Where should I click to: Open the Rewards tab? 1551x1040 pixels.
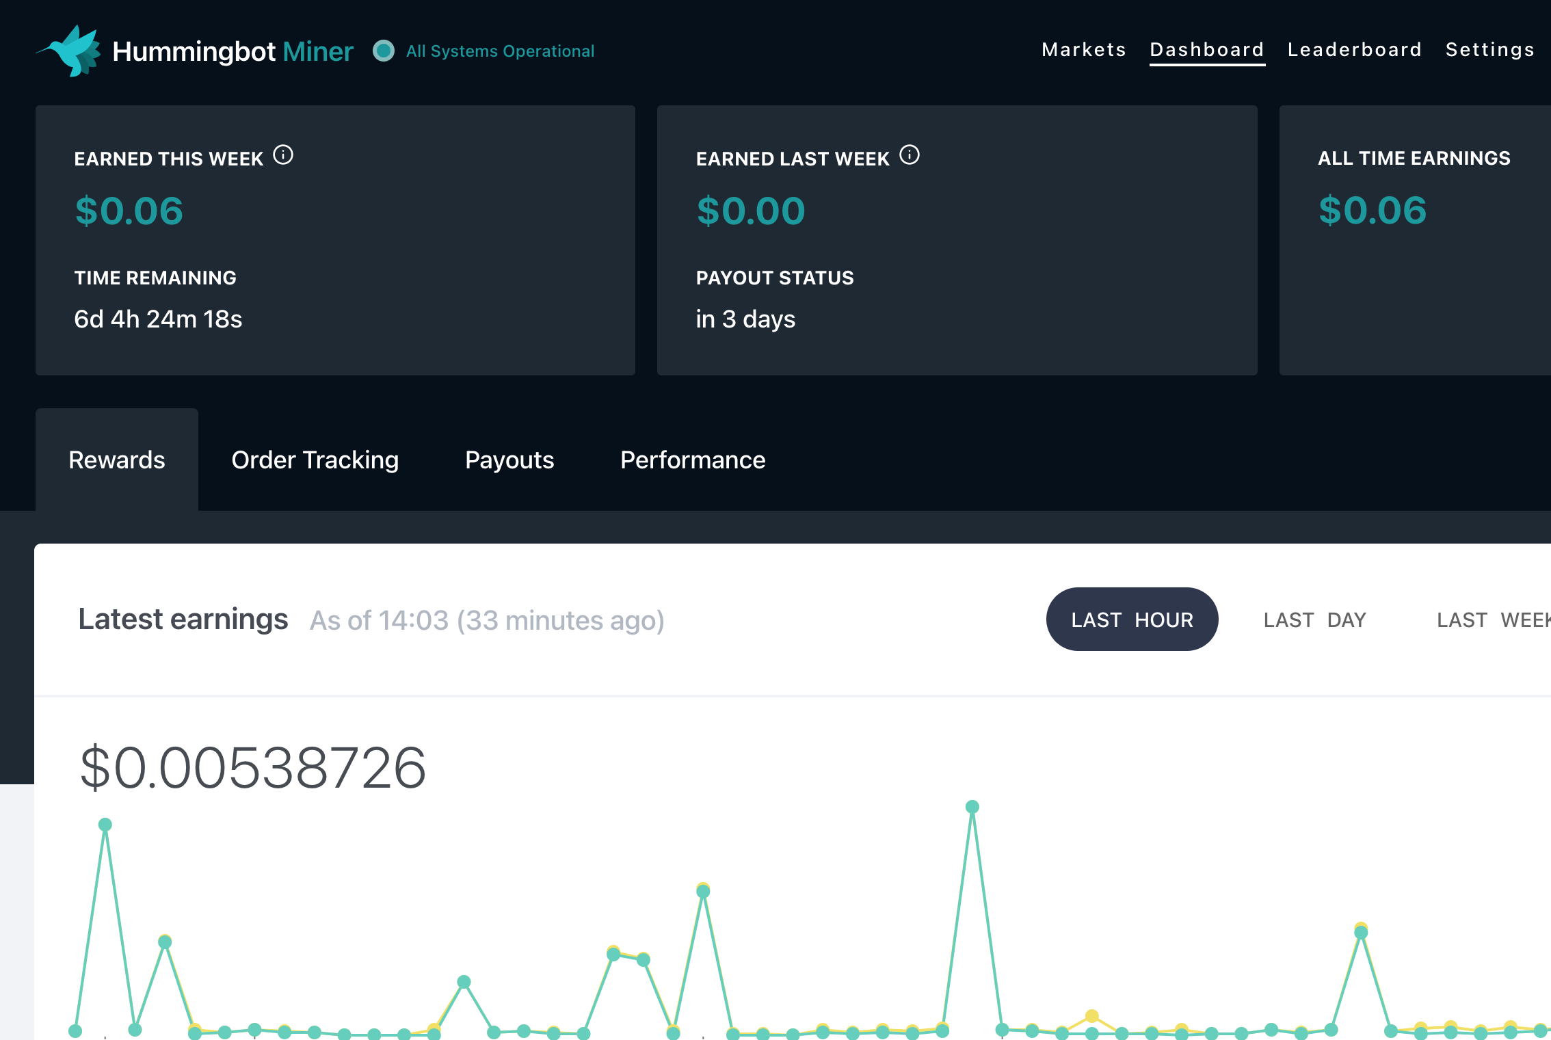(x=116, y=459)
